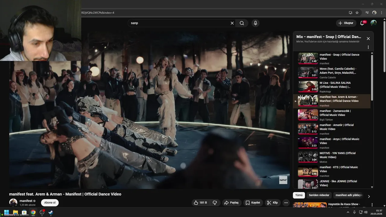Save the video using Kaydet
The width and height of the screenshot is (386, 217).
(x=253, y=203)
